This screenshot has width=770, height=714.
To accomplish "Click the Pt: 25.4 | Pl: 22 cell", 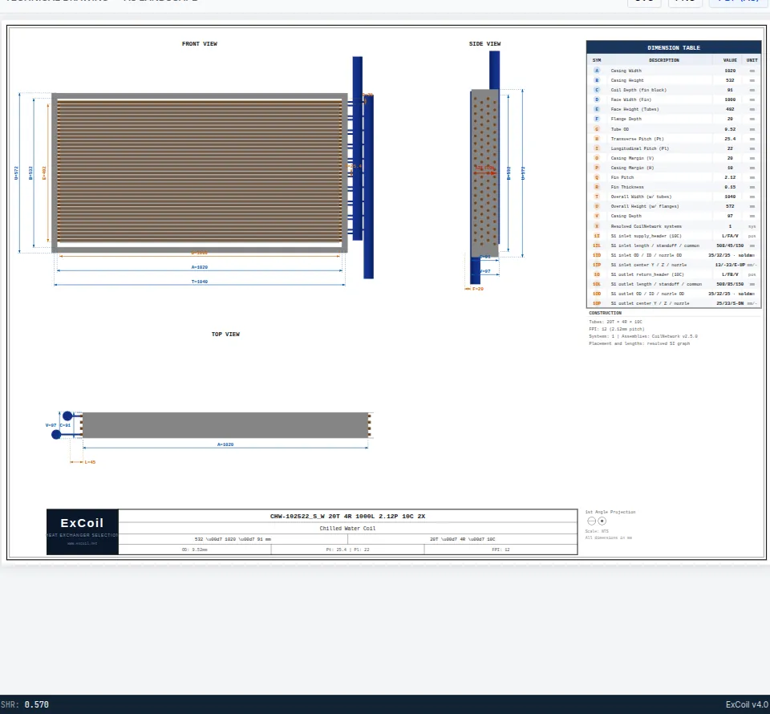I will [x=347, y=550].
